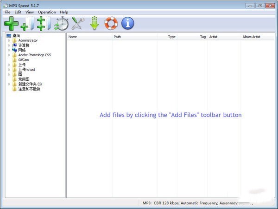Click the lifebuoy help icon
278x209 pixels.
coord(111,23)
